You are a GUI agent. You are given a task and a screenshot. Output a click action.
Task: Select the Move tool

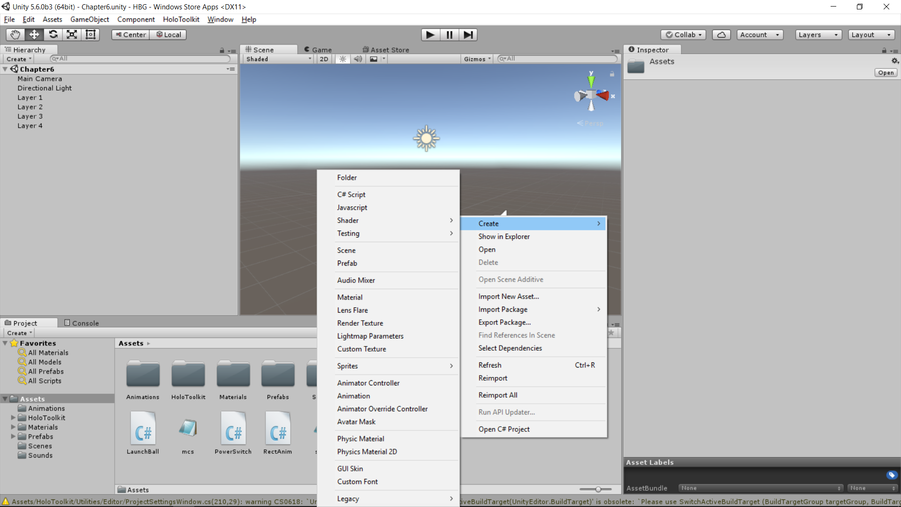[x=34, y=35]
